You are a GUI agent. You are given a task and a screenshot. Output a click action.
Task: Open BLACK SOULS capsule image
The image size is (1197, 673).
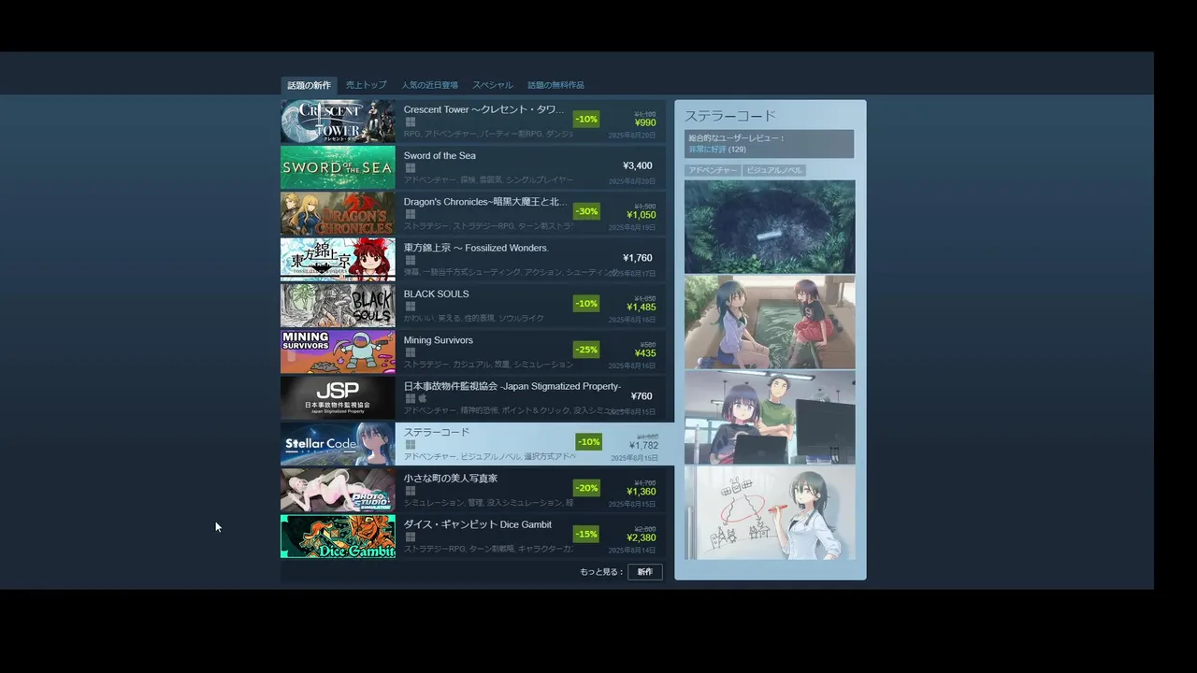(x=338, y=305)
